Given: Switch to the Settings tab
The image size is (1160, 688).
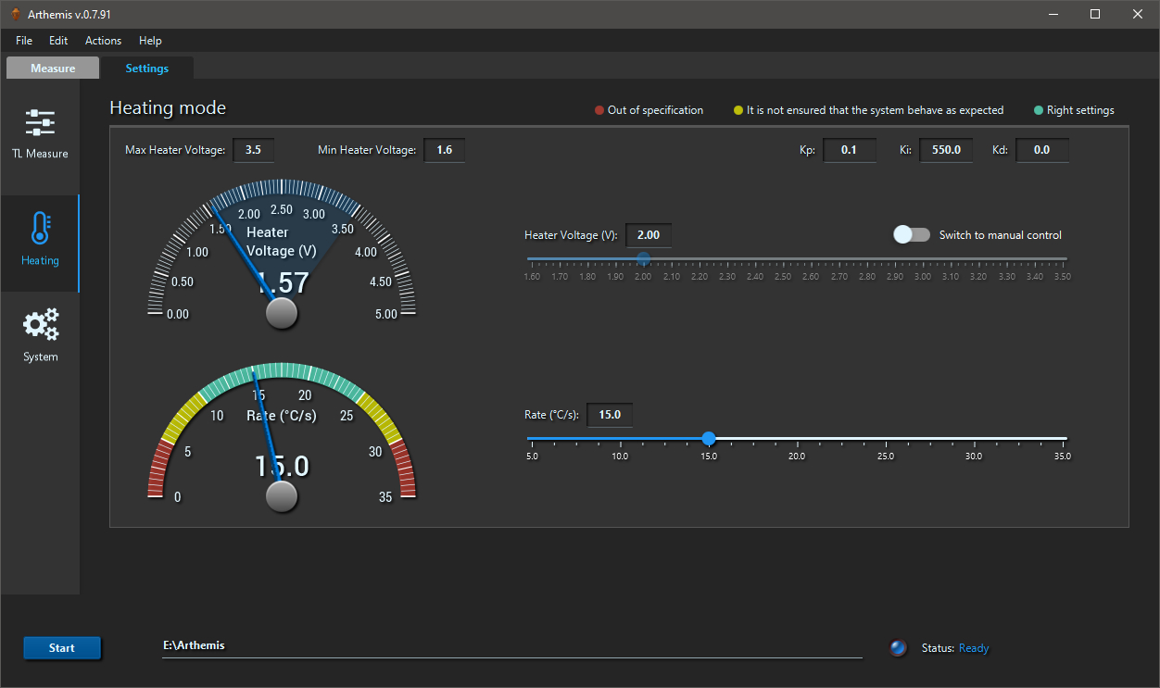Looking at the screenshot, I should [x=147, y=69].
